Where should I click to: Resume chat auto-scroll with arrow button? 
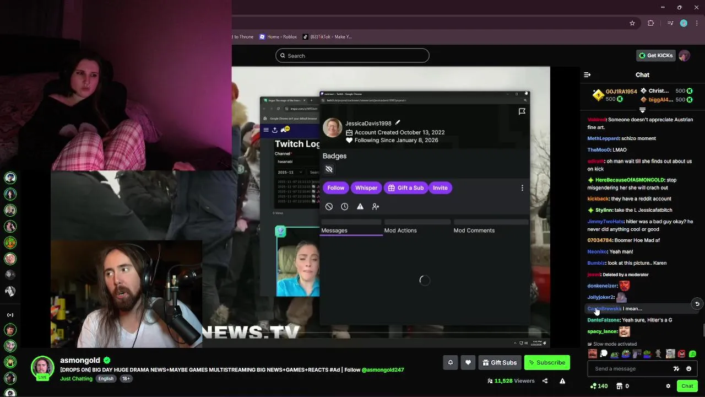pos(697,304)
